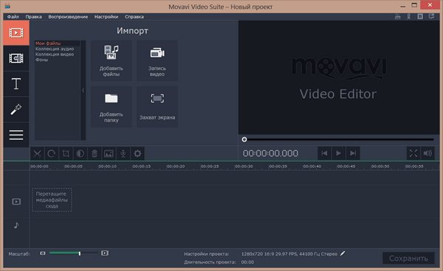Click the preview seek bar handle
Image resolution: width=443 pixels, height=271 pixels.
[244, 140]
